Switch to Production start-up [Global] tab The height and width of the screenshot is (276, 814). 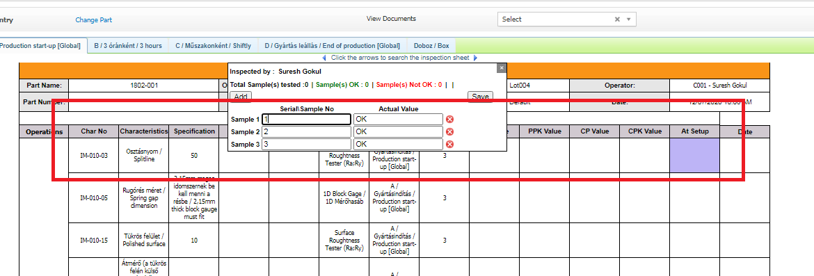(x=42, y=46)
